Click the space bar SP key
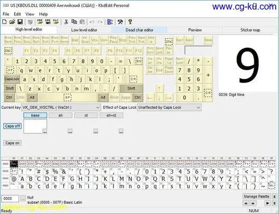This screenshot has width=279, height=214. click(x=68, y=97)
